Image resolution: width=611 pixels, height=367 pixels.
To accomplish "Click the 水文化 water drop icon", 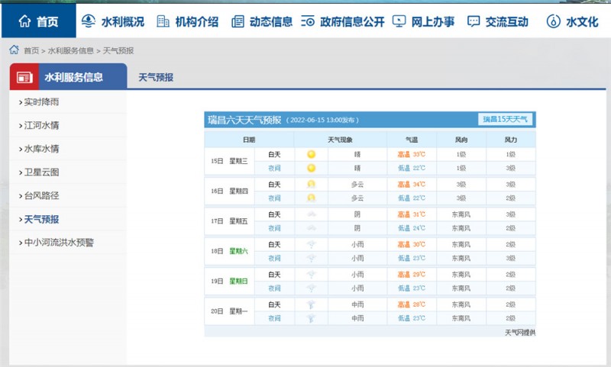I will [x=553, y=21].
